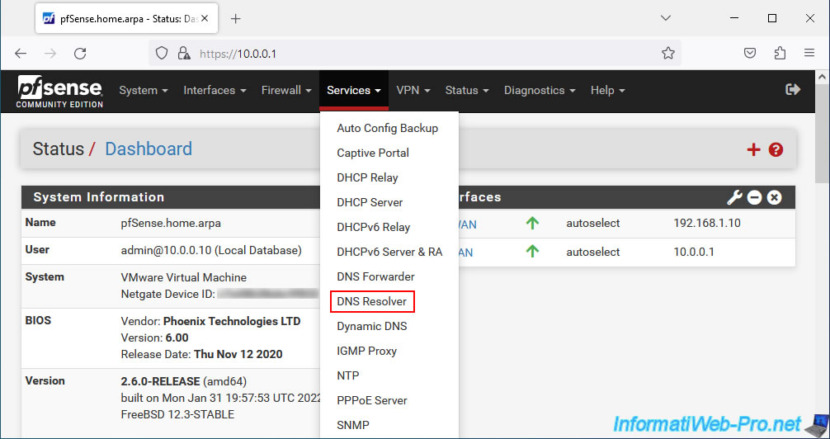Image resolution: width=830 pixels, height=439 pixels.
Task: Close the pfSense.home.arpa tab
Action: pyautogui.click(x=205, y=18)
